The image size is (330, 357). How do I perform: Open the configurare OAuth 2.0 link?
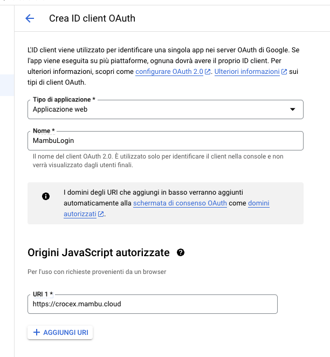pos(169,72)
